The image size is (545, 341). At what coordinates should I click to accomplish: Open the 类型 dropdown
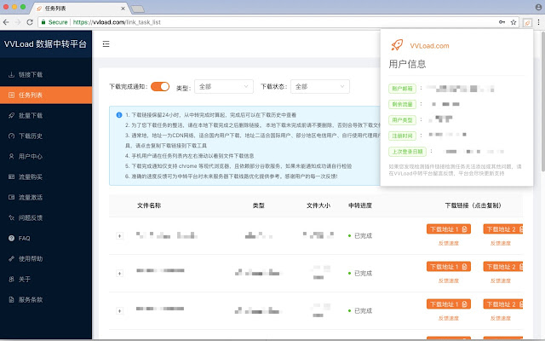coord(224,87)
